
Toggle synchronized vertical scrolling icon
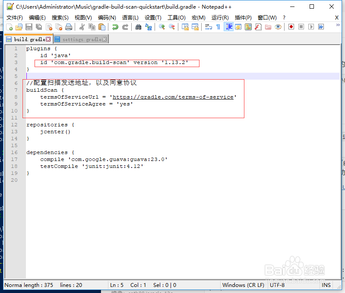pyautogui.click(x=185, y=27)
